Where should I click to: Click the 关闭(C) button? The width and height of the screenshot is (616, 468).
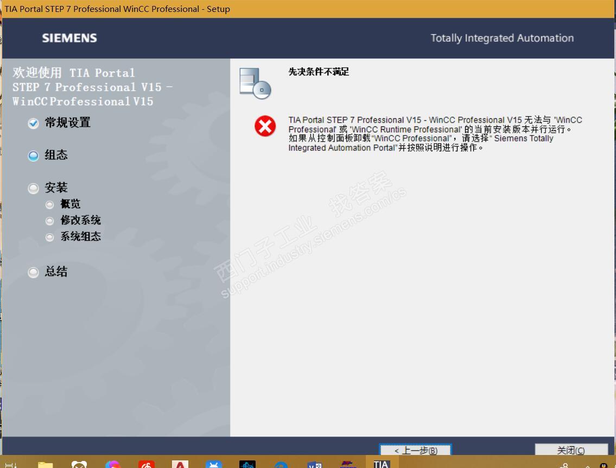click(571, 450)
